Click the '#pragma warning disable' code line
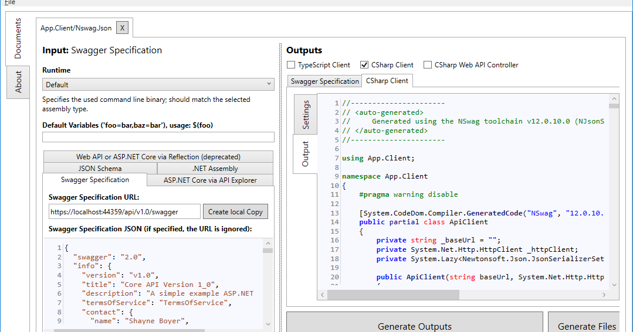 pos(408,194)
